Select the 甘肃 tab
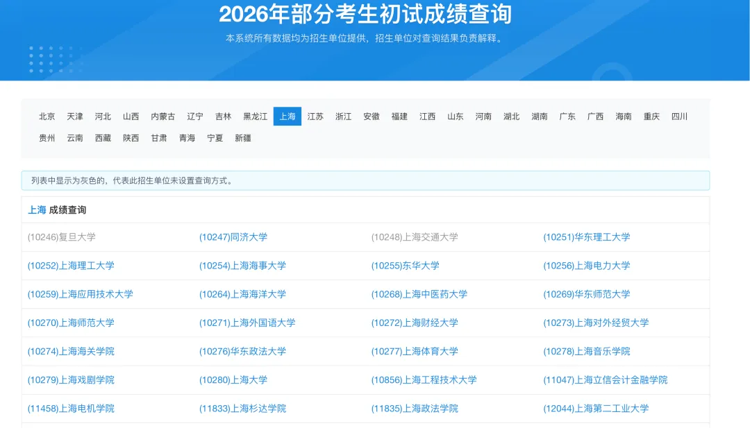 [x=159, y=138]
